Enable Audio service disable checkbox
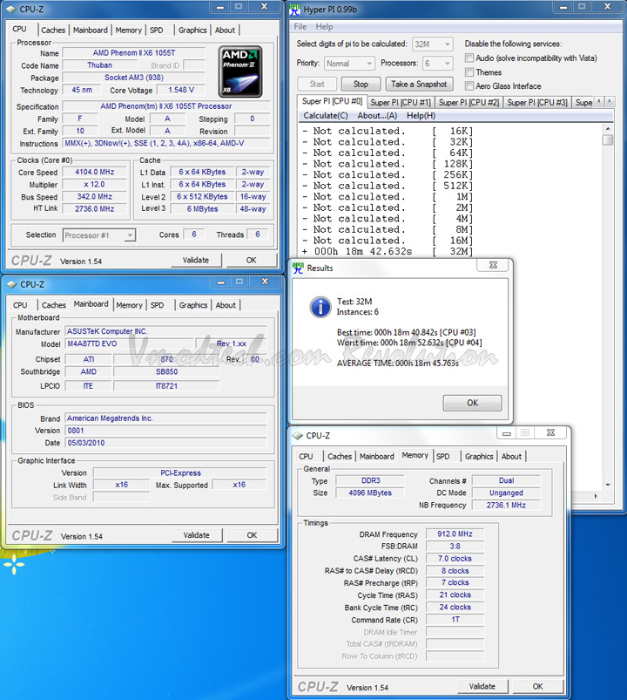This screenshot has height=700, width=627. [469, 58]
